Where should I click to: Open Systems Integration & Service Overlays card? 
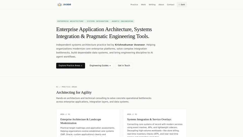[x=155, y=123]
